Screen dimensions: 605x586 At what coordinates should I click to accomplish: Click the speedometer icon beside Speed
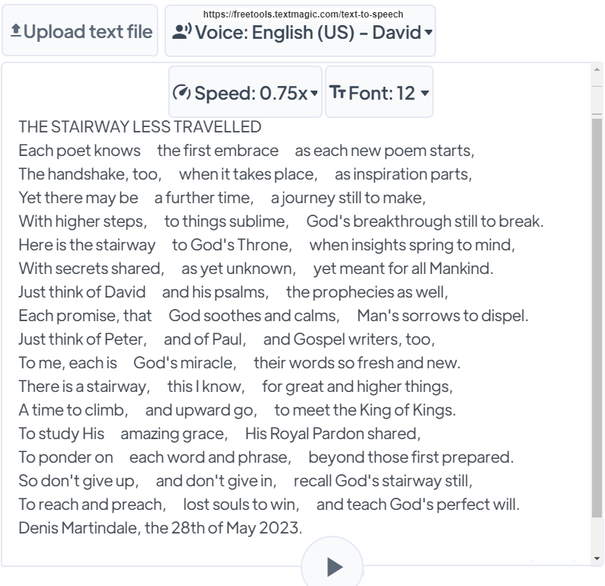pos(182,93)
